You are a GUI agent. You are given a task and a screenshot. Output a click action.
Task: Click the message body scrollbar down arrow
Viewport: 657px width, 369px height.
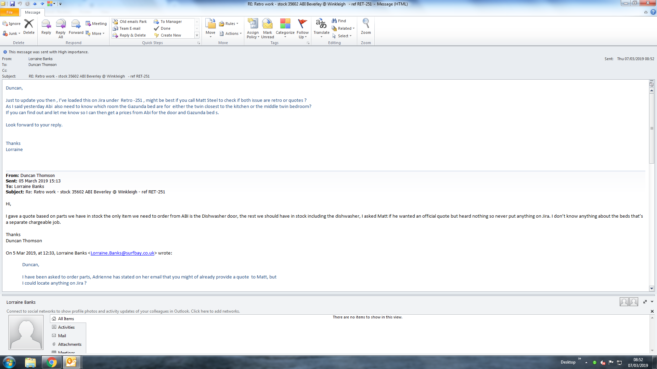point(652,288)
